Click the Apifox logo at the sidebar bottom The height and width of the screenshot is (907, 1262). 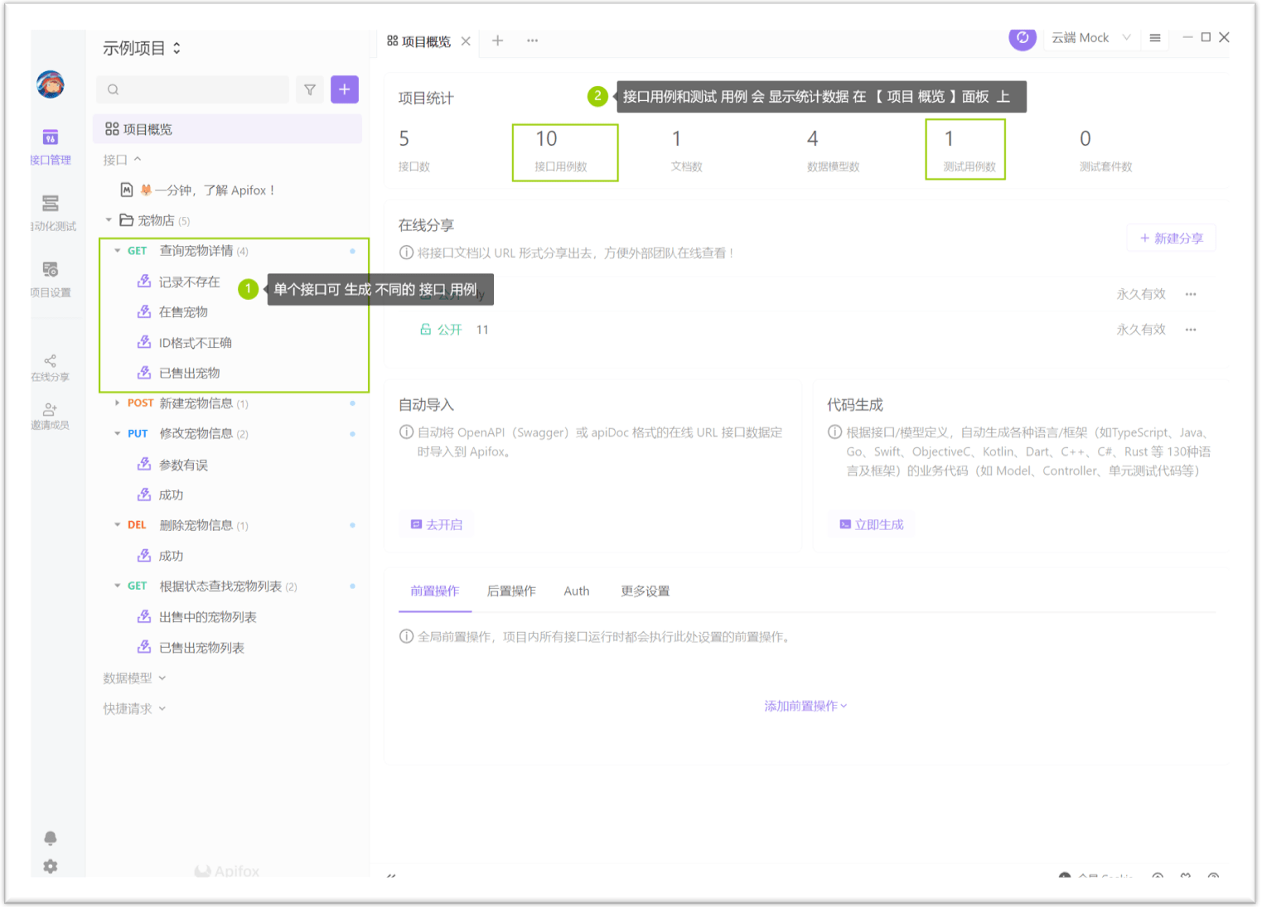(226, 871)
